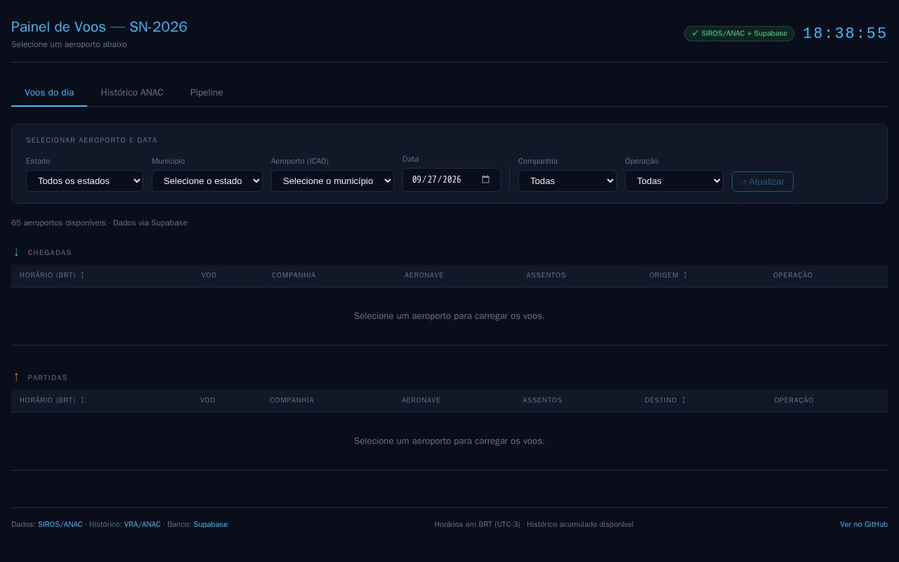Click the 18:38:55 clock display

pyautogui.click(x=845, y=33)
